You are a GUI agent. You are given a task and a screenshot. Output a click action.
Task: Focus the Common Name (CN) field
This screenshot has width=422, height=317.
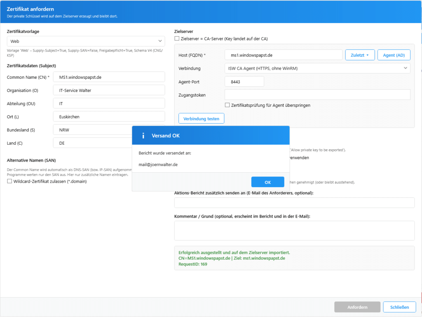pyautogui.click(x=109, y=77)
